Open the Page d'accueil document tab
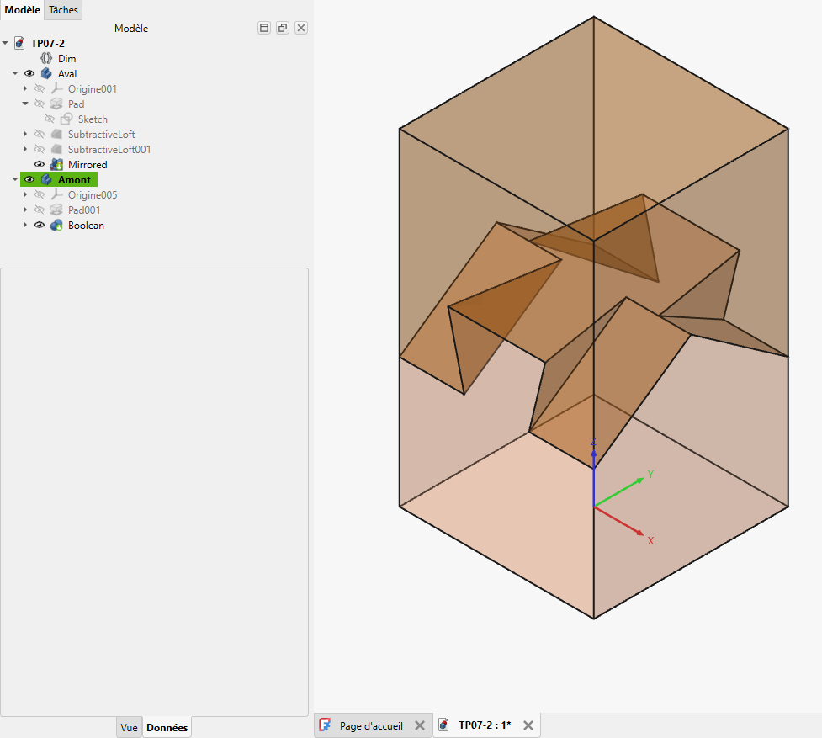 [x=371, y=726]
